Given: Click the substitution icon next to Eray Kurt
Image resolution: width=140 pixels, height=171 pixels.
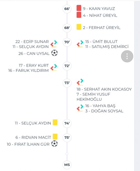Looking at the screenshot, I should [54, 67].
